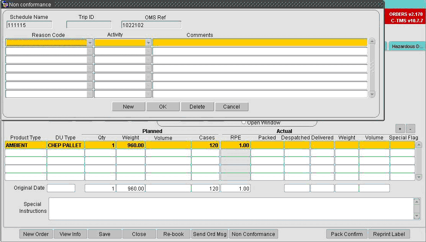
Task: Click total Qty field showing 1
Action: [100, 188]
